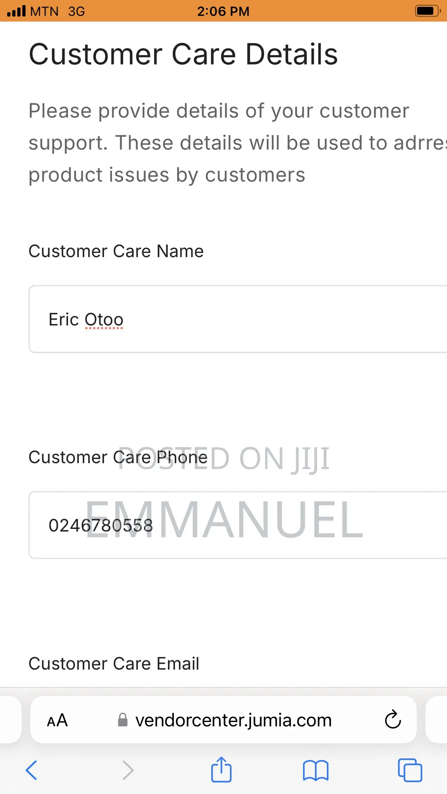447x794 pixels.
Task: Focus the Customer Care Phone field
Action: [238, 525]
